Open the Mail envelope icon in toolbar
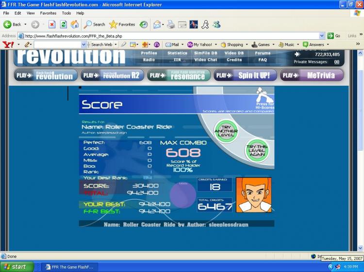Image resolution: width=364 pixels, height=272 pixels. click(x=157, y=24)
